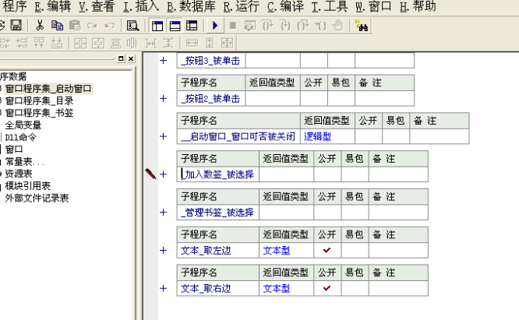The height and width of the screenshot is (320, 519).
Task: Toggle 易包 cell for 文本_取右边
Action: pyautogui.click(x=355, y=288)
